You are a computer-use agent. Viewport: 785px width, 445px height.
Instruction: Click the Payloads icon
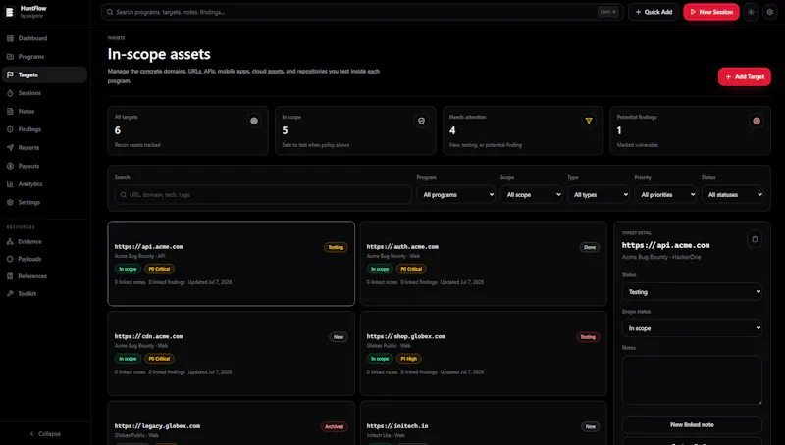[x=10, y=259]
